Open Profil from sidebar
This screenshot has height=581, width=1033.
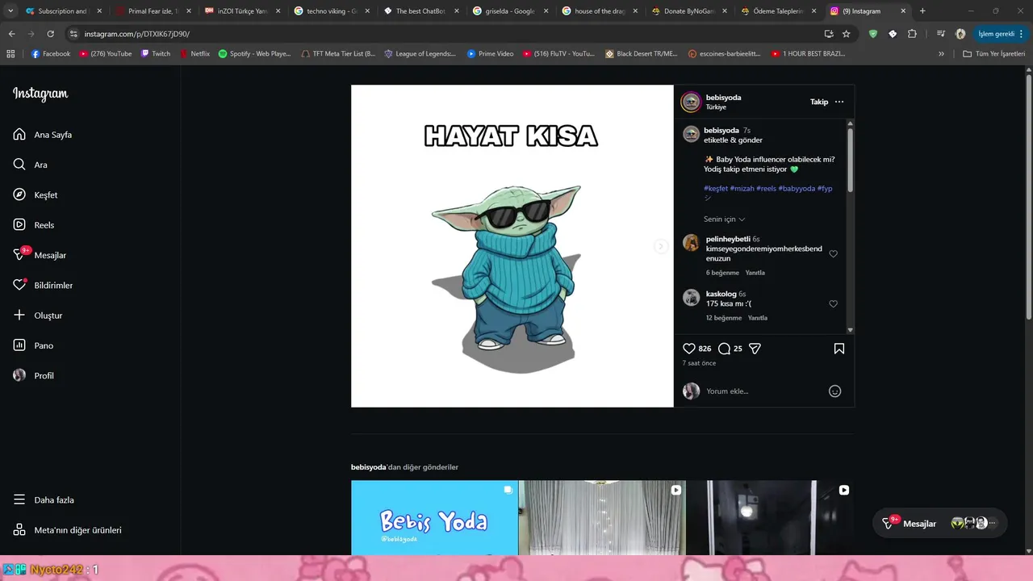33,376
